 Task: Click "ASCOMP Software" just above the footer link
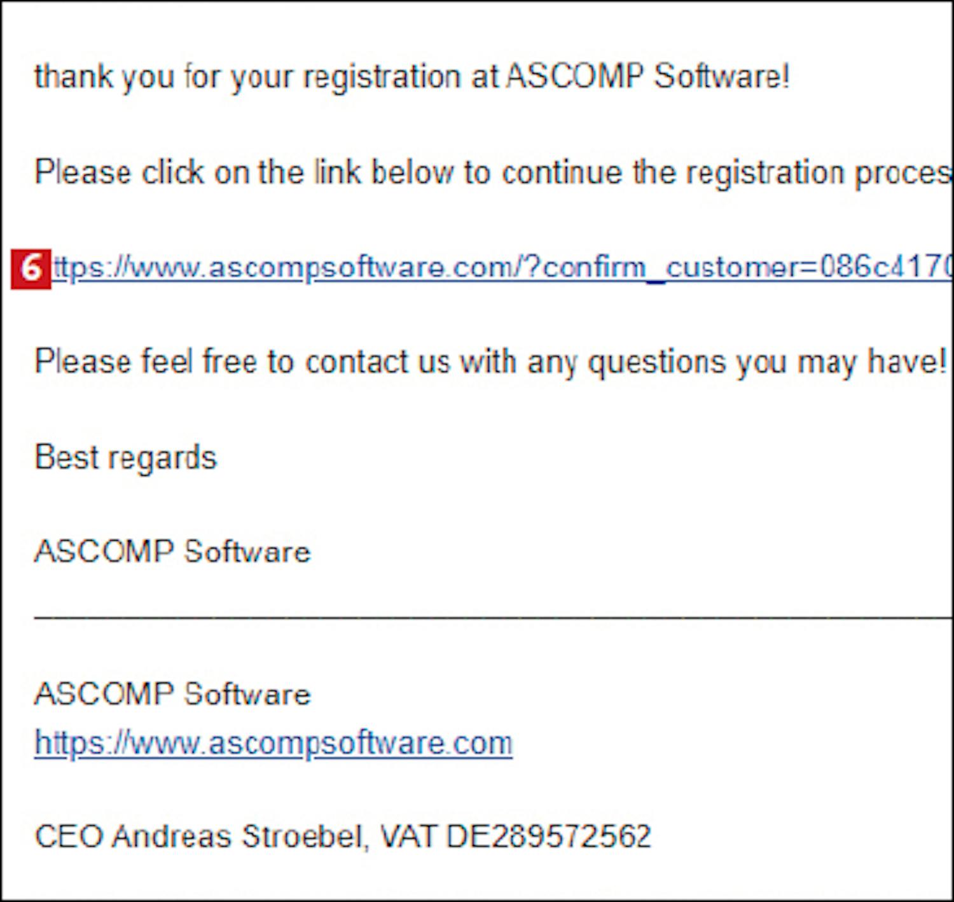172,694
